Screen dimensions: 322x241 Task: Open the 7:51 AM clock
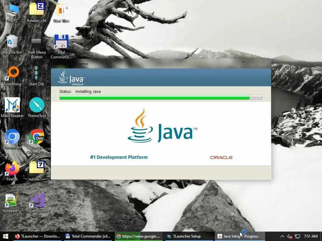coord(311,236)
